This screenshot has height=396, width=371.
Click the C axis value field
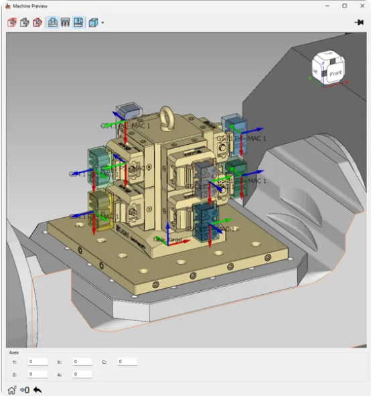pyautogui.click(x=127, y=362)
